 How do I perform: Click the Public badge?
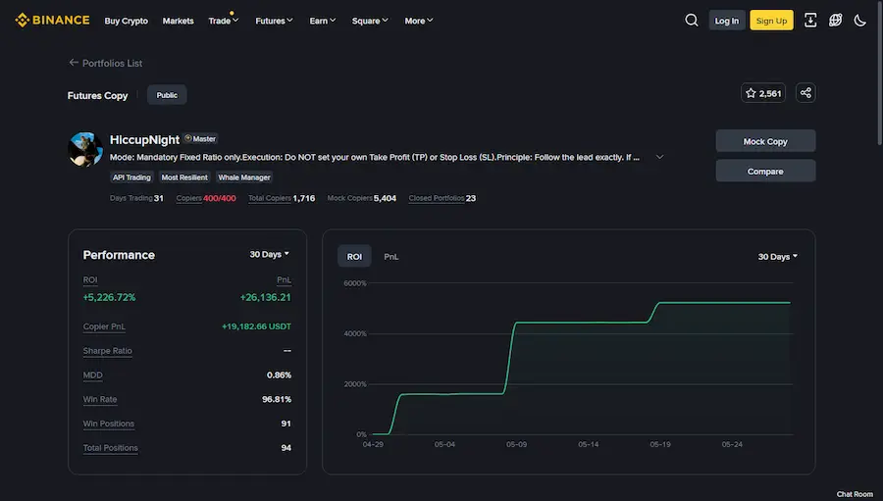[x=167, y=95]
